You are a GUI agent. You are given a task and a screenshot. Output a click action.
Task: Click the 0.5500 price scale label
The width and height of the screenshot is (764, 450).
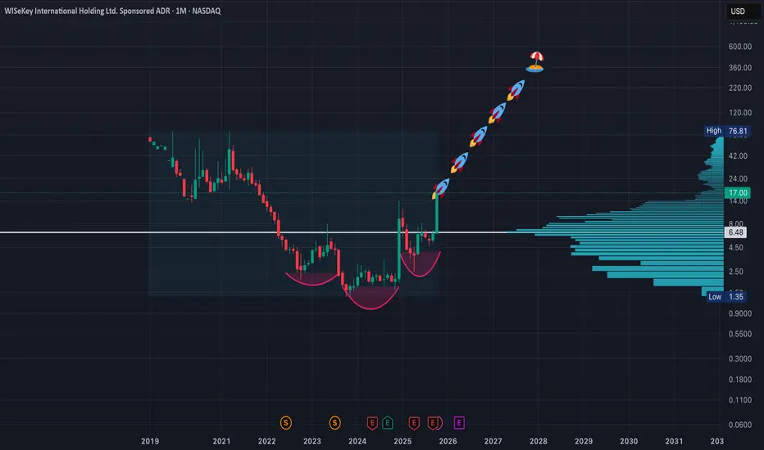click(739, 334)
